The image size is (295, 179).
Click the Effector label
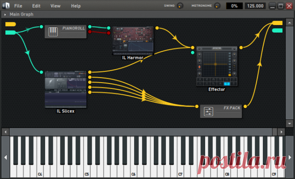click(216, 89)
